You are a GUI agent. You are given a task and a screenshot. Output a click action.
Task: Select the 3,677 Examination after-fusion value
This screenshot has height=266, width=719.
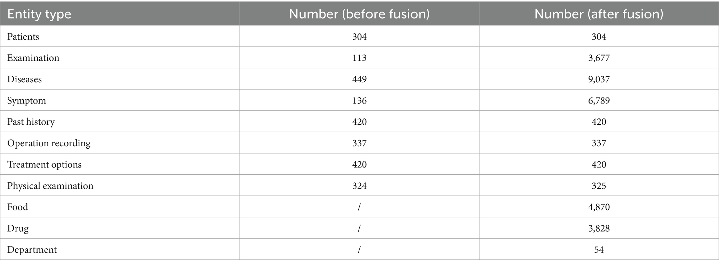click(599, 58)
